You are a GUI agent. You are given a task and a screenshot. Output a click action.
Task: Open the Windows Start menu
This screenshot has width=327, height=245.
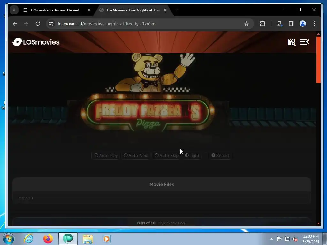point(9,239)
